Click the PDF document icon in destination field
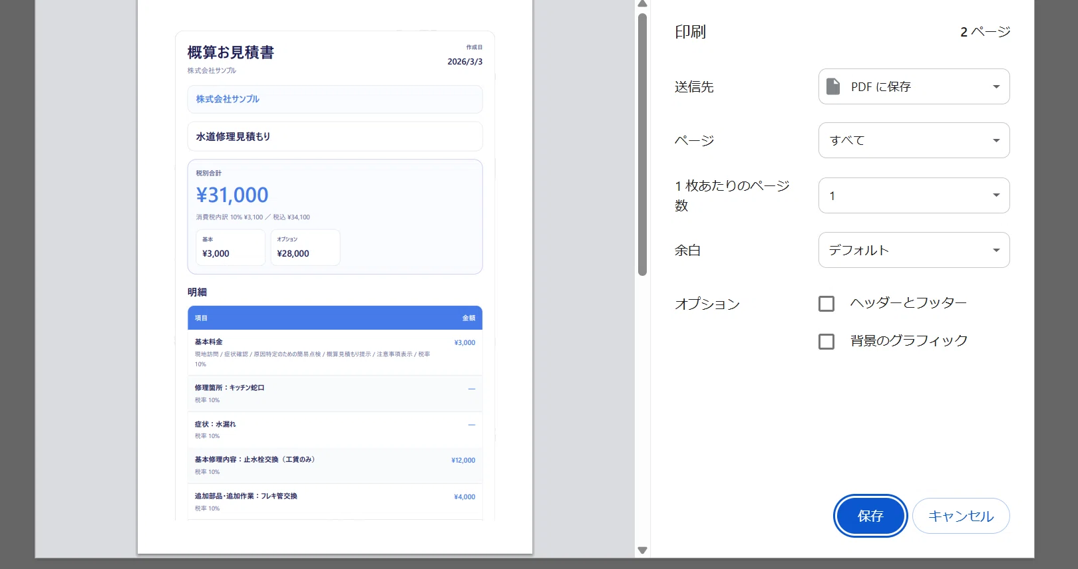 [833, 86]
